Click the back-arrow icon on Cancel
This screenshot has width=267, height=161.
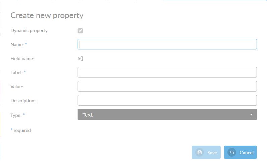[x=232, y=152]
